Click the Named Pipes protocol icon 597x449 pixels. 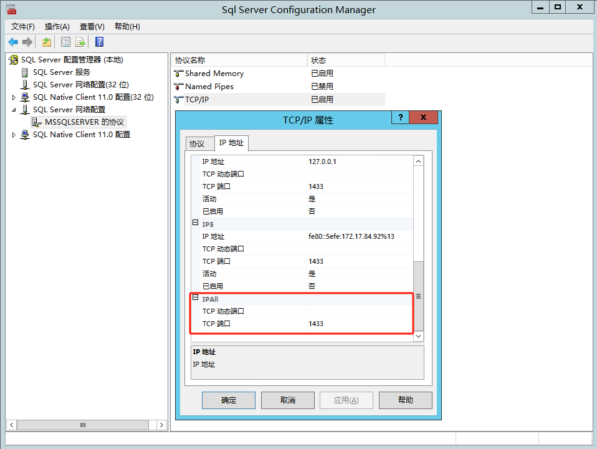click(x=179, y=87)
